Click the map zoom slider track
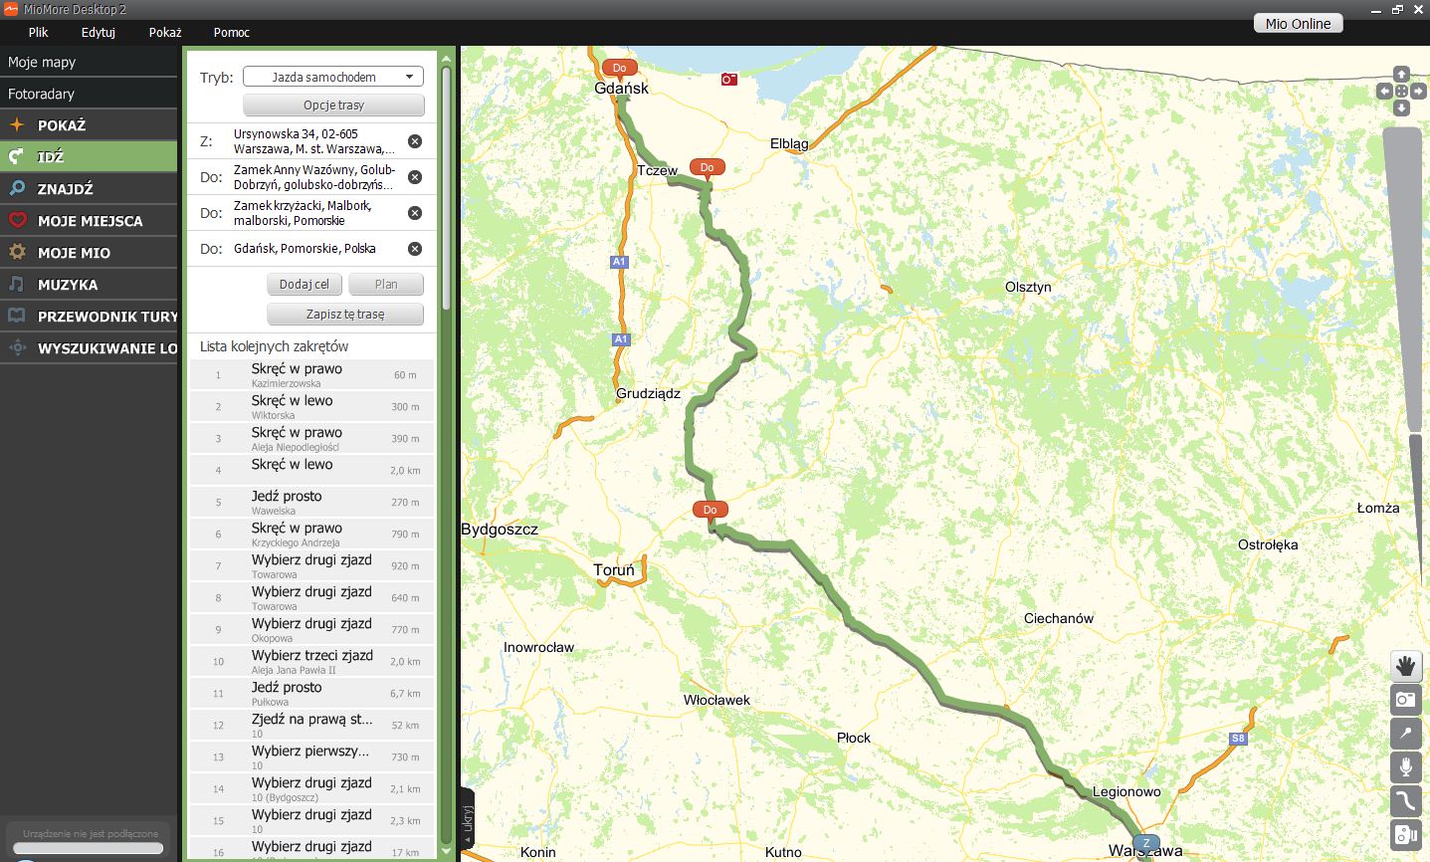Image resolution: width=1430 pixels, height=862 pixels. pos(1405,299)
